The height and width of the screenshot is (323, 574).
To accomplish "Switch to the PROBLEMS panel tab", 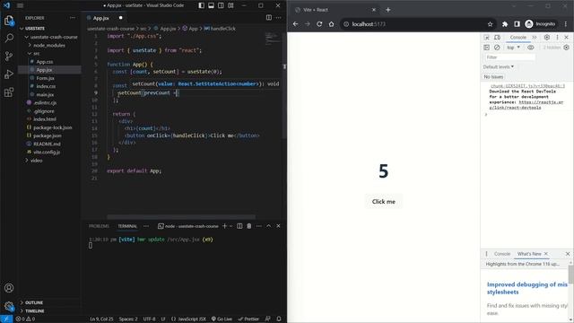I will click(x=99, y=226).
